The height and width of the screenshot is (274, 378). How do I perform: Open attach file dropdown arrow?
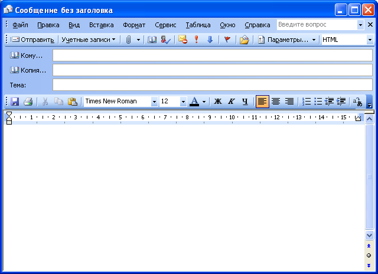[x=138, y=40]
